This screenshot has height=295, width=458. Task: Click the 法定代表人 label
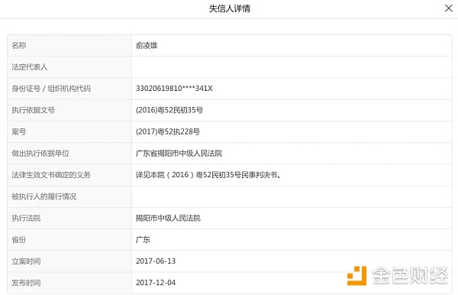pyautogui.click(x=30, y=67)
